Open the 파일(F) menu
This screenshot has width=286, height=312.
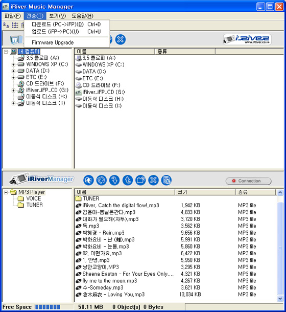[12, 16]
